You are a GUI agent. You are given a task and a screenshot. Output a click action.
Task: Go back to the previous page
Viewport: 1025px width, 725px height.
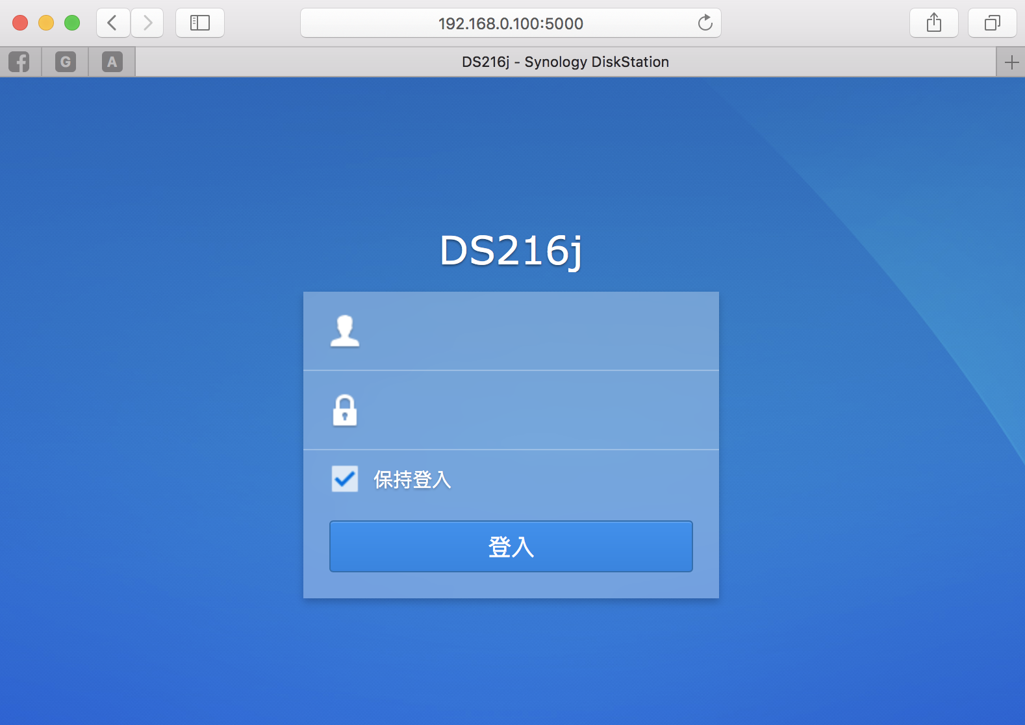[113, 23]
